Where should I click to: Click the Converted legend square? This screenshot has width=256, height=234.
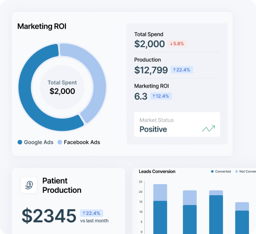pyautogui.click(x=212, y=171)
